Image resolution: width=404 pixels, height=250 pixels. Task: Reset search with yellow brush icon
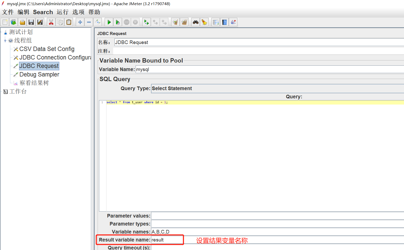pos(204,22)
